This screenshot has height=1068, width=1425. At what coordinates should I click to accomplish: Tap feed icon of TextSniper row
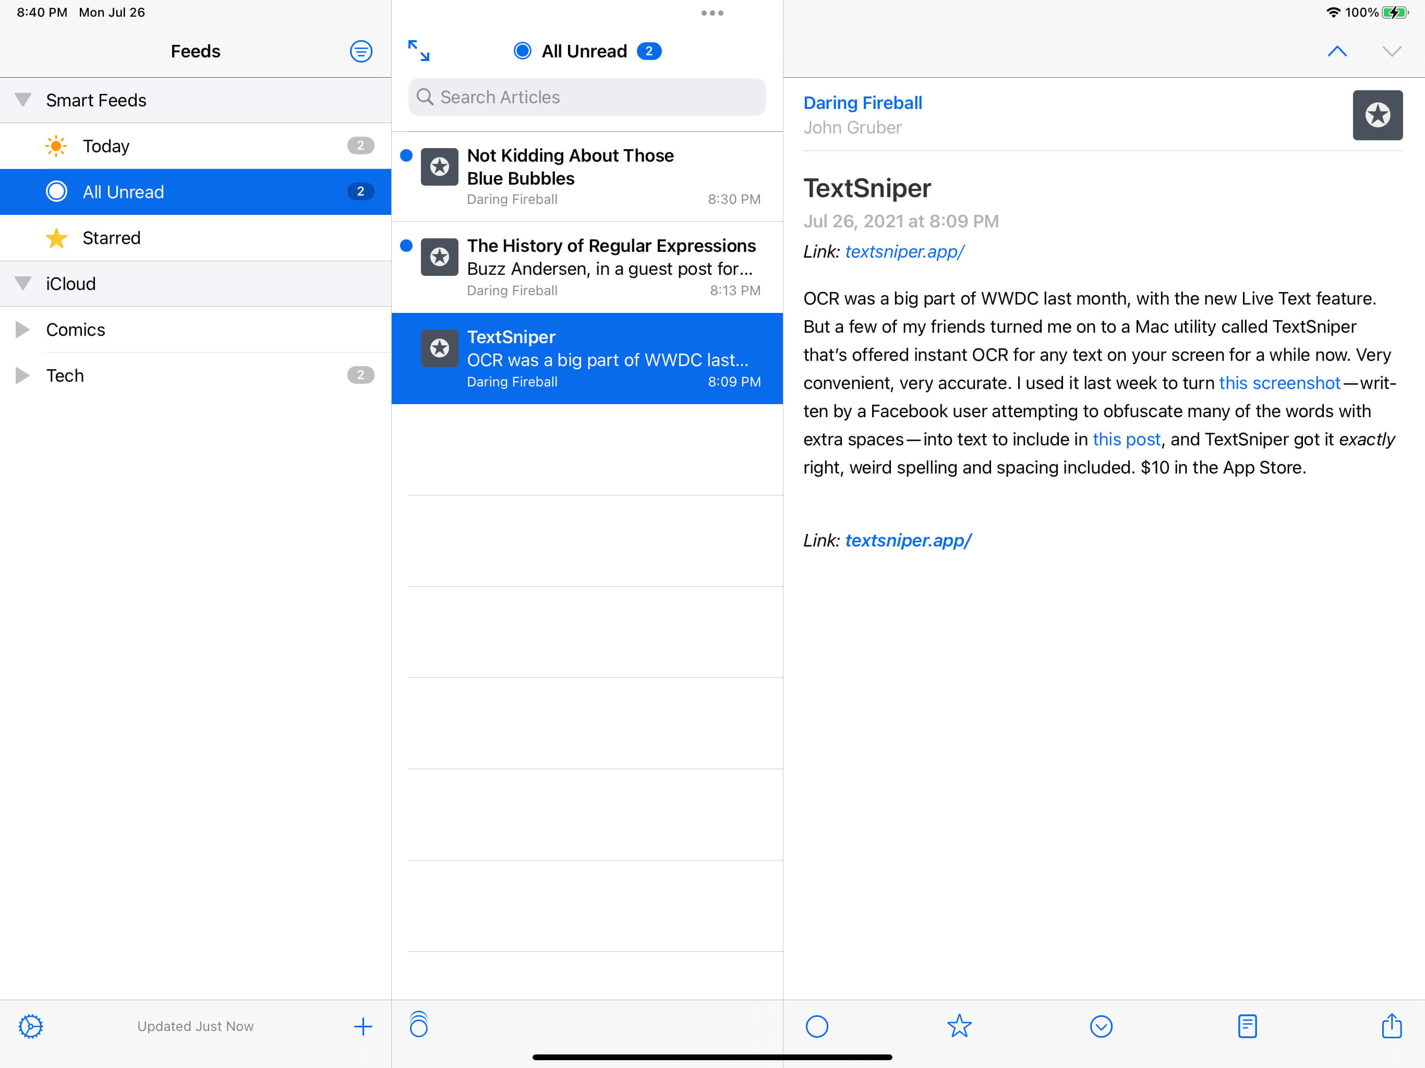pos(439,348)
